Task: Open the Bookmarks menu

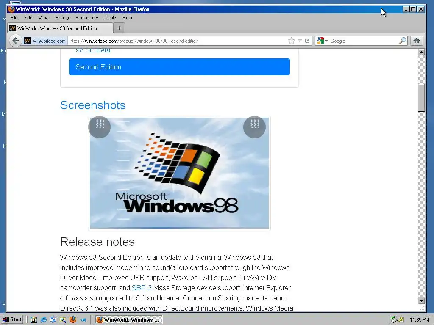Action: [86, 18]
